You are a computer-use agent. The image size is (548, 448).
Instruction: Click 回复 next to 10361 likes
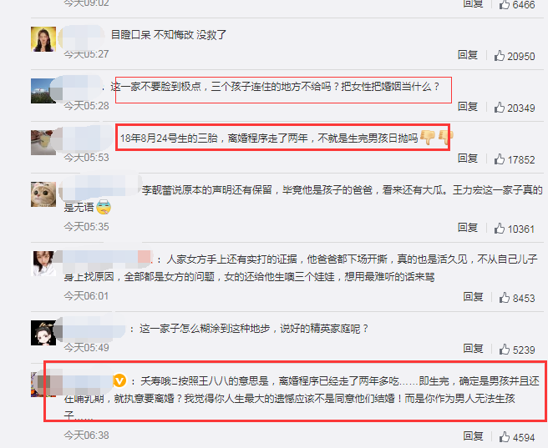[x=468, y=228]
